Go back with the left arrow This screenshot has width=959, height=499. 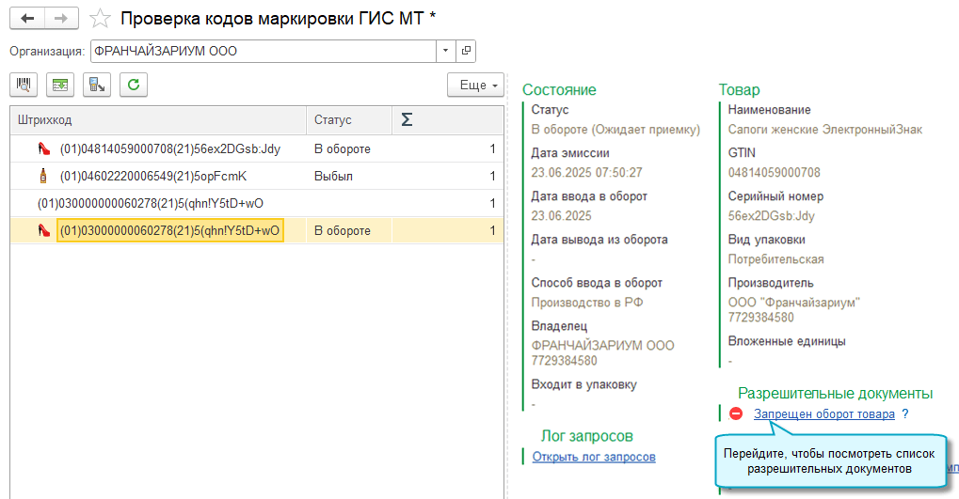coord(28,18)
